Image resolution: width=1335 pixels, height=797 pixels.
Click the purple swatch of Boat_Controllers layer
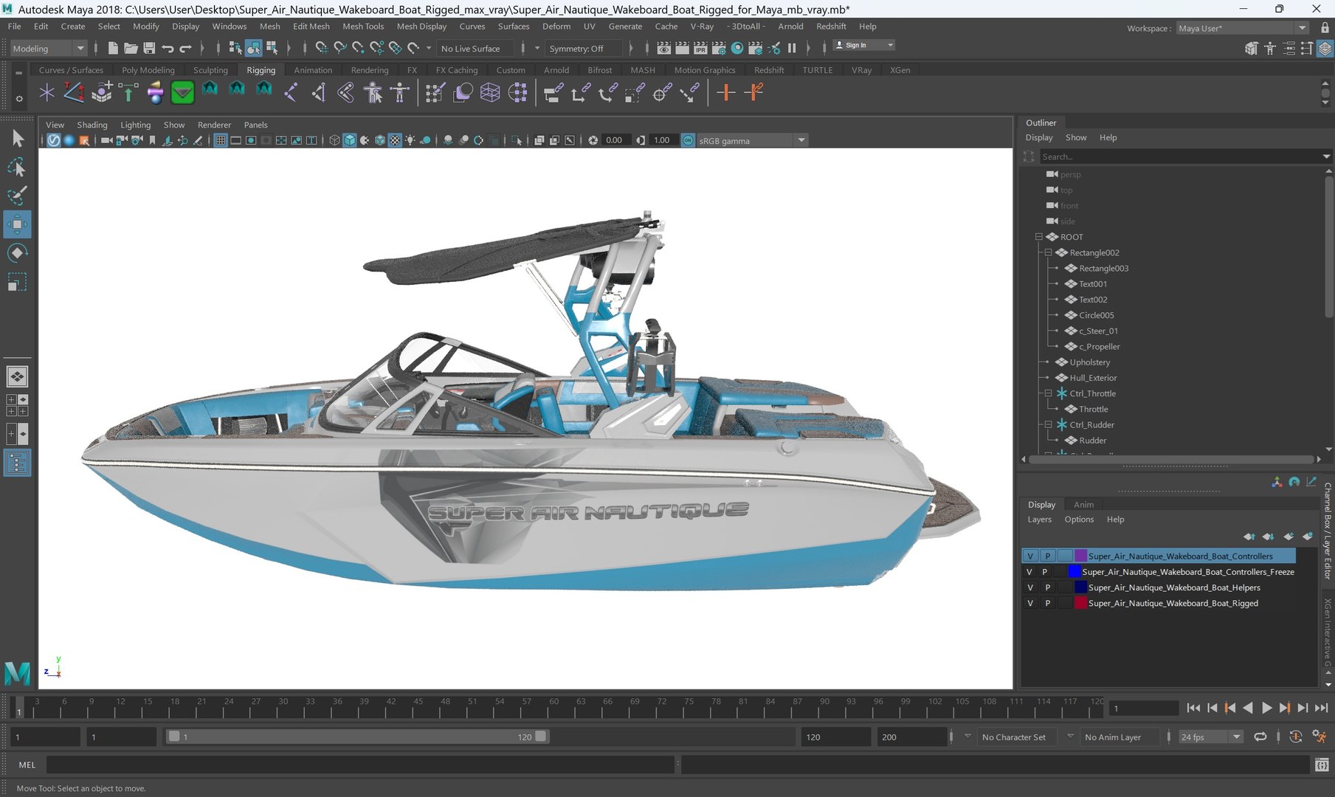coord(1080,556)
